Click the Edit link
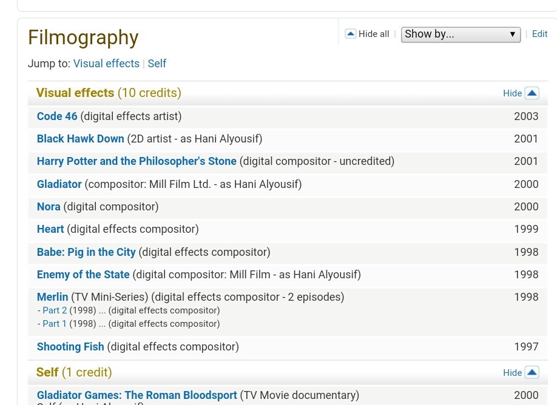The height and width of the screenshot is (405, 557). pyautogui.click(x=539, y=34)
